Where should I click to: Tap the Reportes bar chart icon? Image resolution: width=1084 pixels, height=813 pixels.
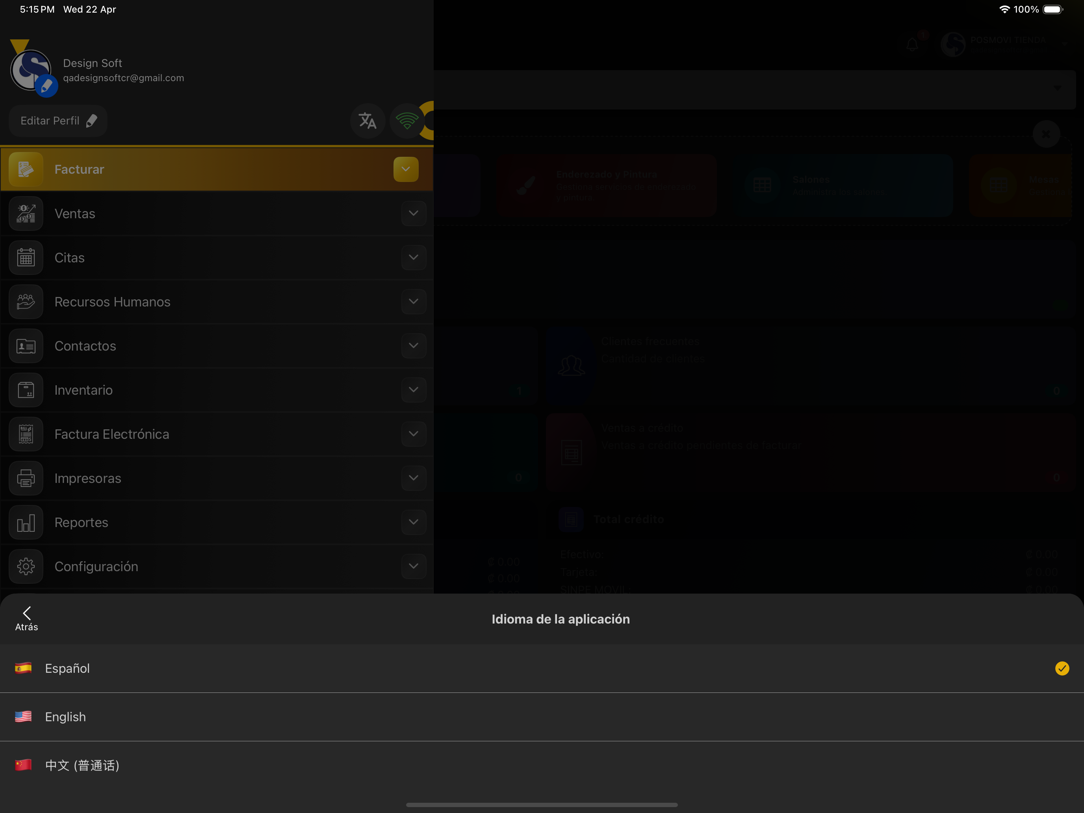click(26, 522)
